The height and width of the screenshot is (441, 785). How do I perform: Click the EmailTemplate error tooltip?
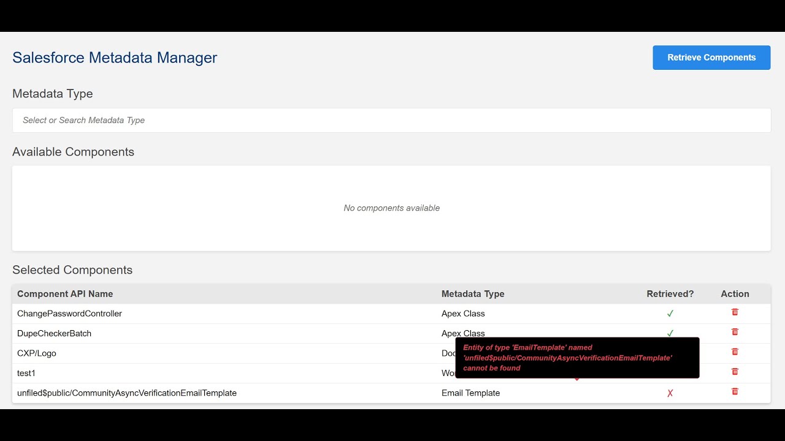tap(577, 358)
